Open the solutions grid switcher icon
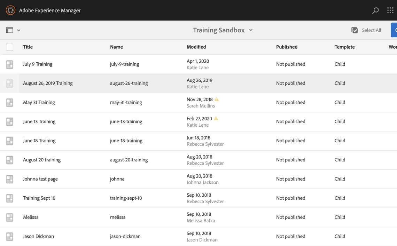Image resolution: width=397 pixels, height=246 pixels. [x=390, y=10]
